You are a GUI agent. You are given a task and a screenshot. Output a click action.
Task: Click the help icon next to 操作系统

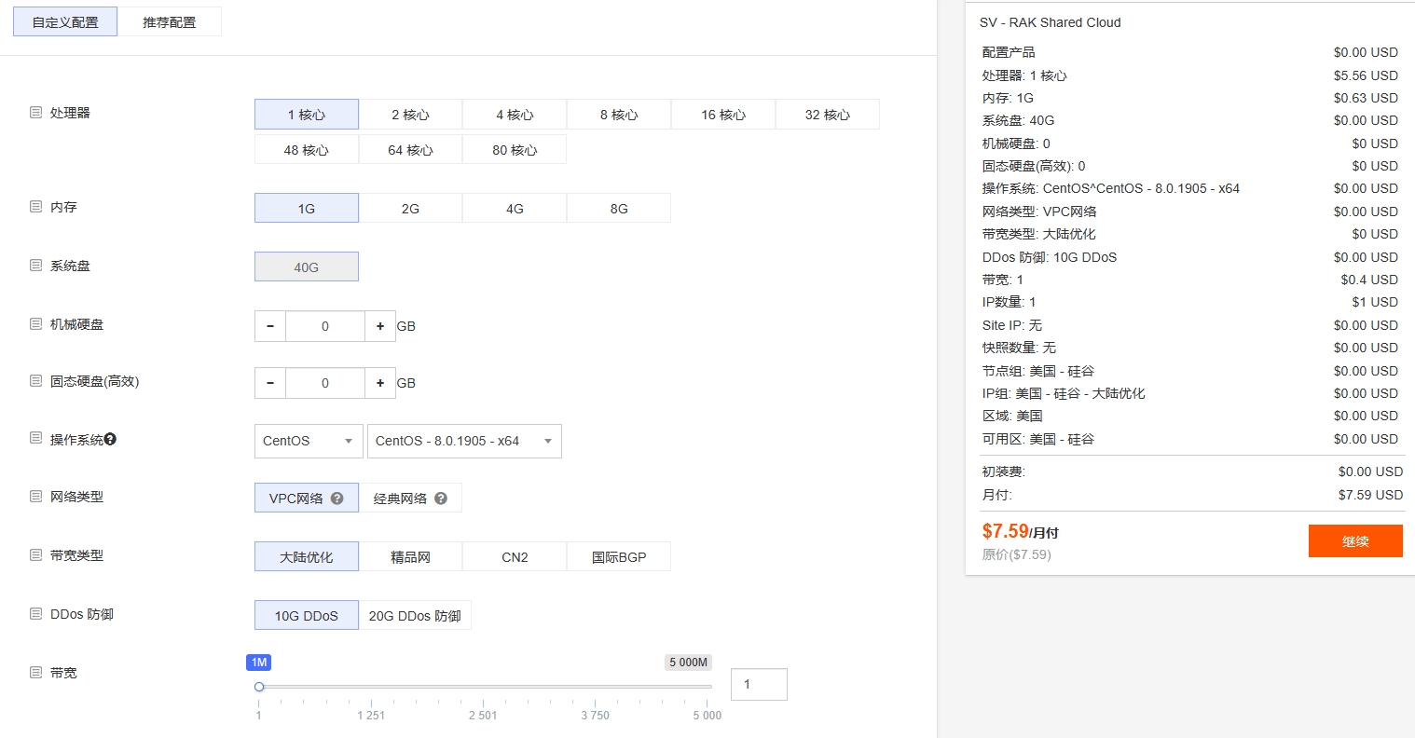point(110,439)
